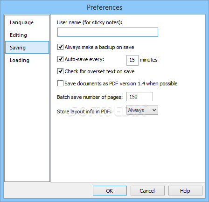Enable Save documents as PDF version 1.4
Screen dimensions: 209x202
[60, 84]
